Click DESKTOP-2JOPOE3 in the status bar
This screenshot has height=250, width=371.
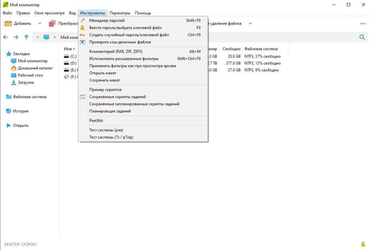point(20,244)
